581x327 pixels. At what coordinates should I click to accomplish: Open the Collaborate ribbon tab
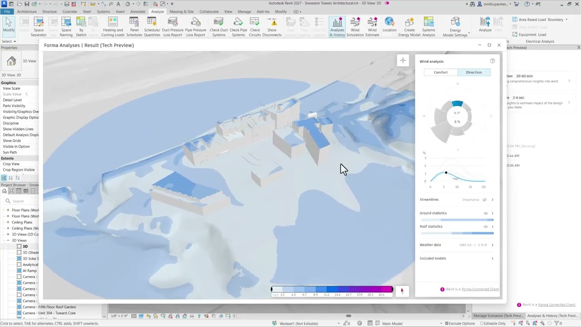(x=209, y=11)
